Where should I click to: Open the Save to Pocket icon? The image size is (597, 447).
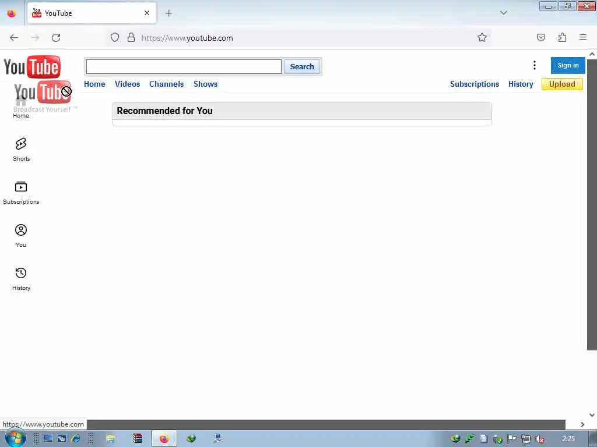point(541,38)
